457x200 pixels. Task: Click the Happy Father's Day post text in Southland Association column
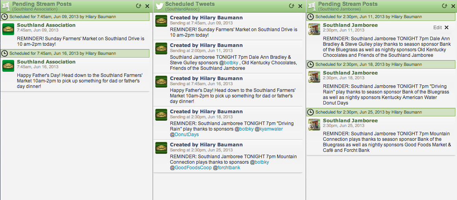pos(80,81)
